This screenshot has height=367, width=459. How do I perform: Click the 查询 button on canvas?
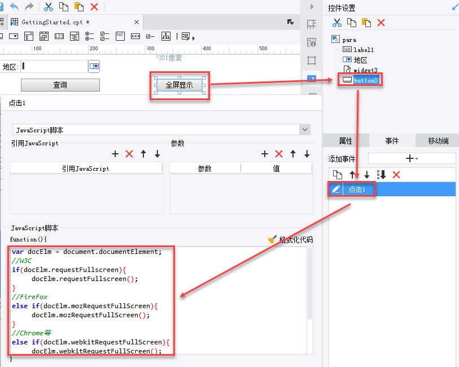(60, 85)
